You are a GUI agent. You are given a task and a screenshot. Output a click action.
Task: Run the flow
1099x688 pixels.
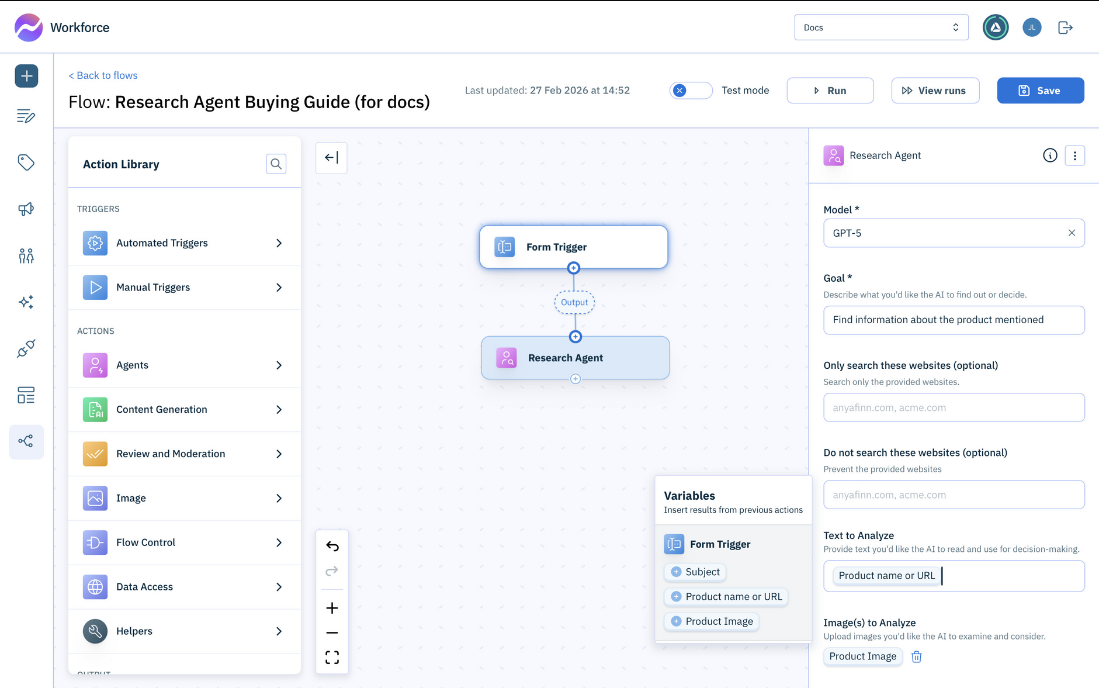[x=830, y=90]
